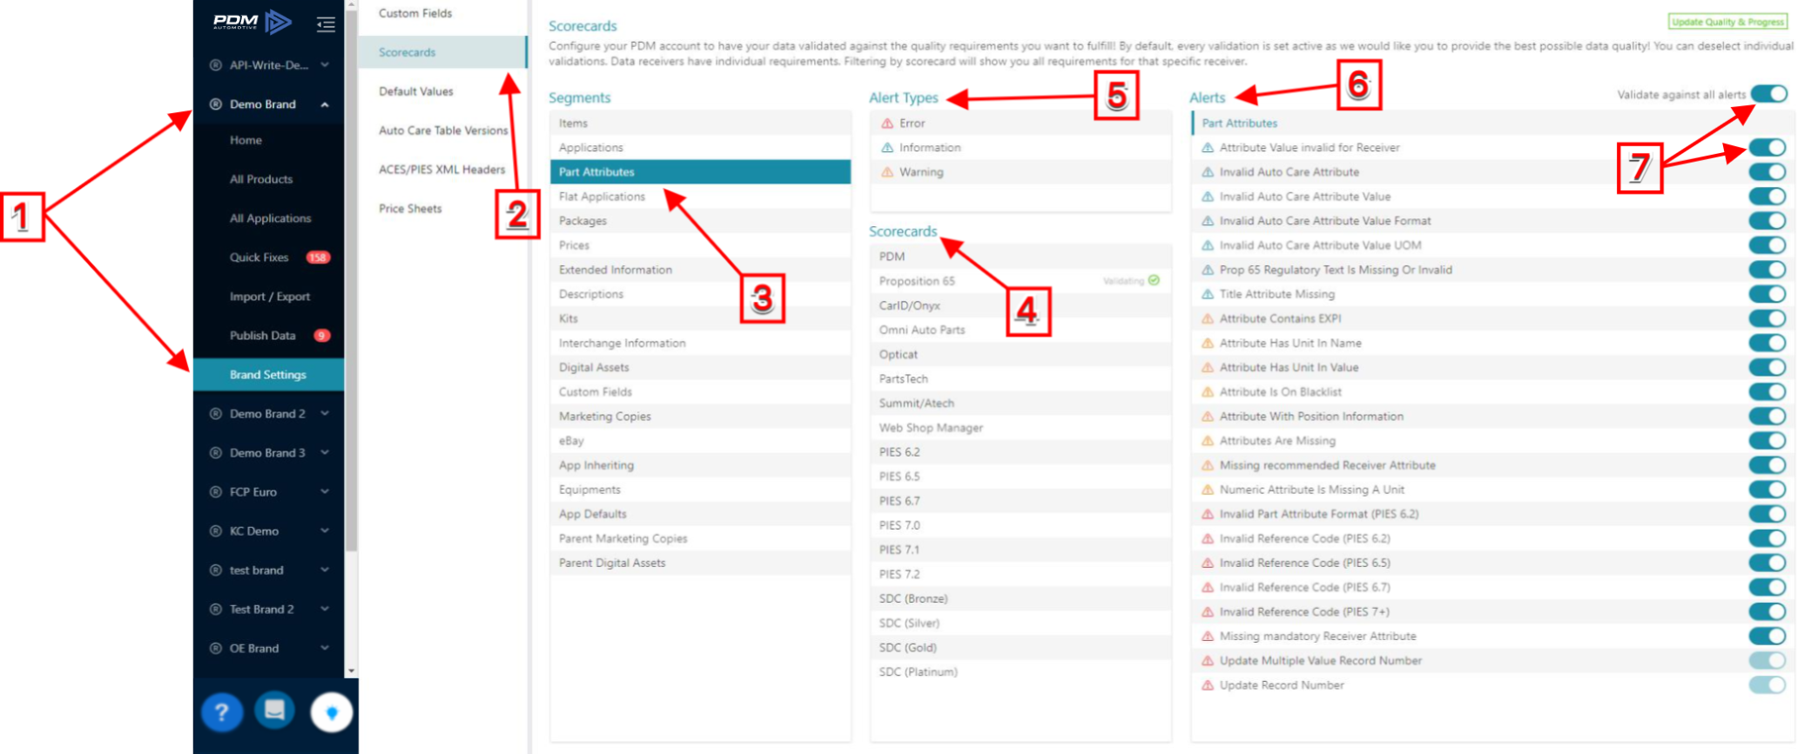Expand the FCP Euro chevron

point(325,492)
